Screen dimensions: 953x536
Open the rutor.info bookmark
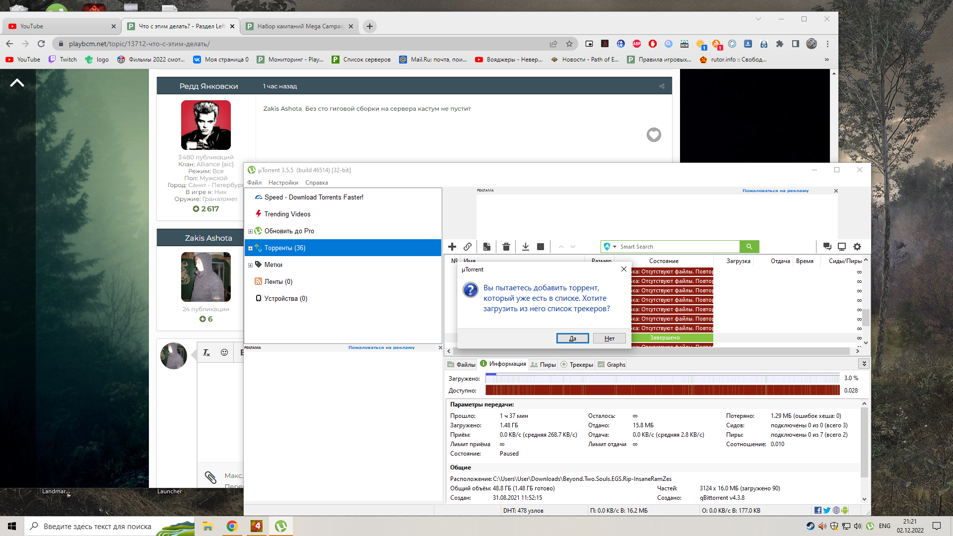coord(733,60)
